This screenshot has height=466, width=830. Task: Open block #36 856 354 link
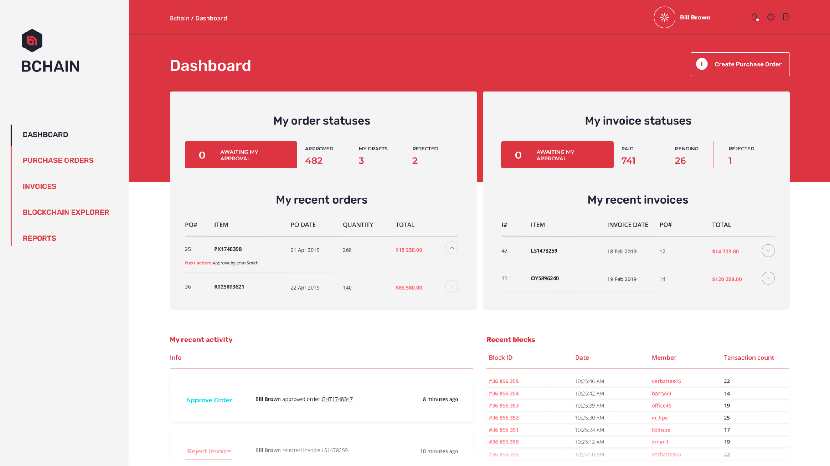pos(504,393)
